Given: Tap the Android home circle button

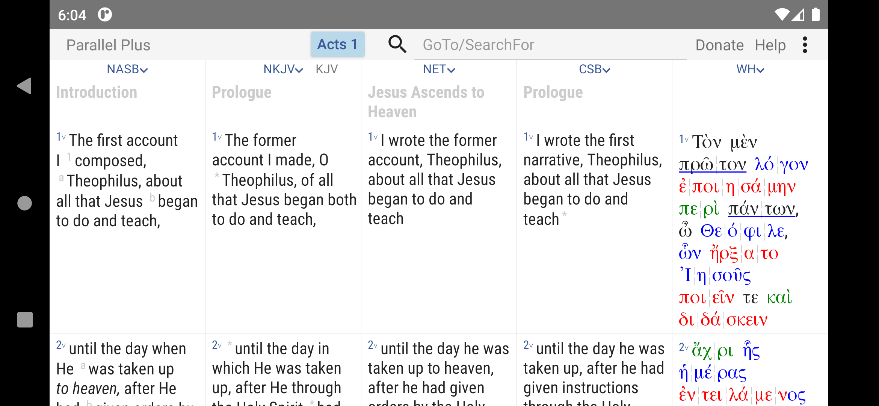Looking at the screenshot, I should tap(25, 203).
